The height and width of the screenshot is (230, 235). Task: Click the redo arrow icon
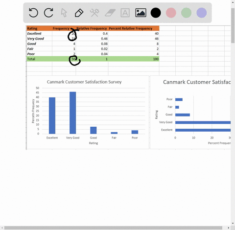pos(48,13)
